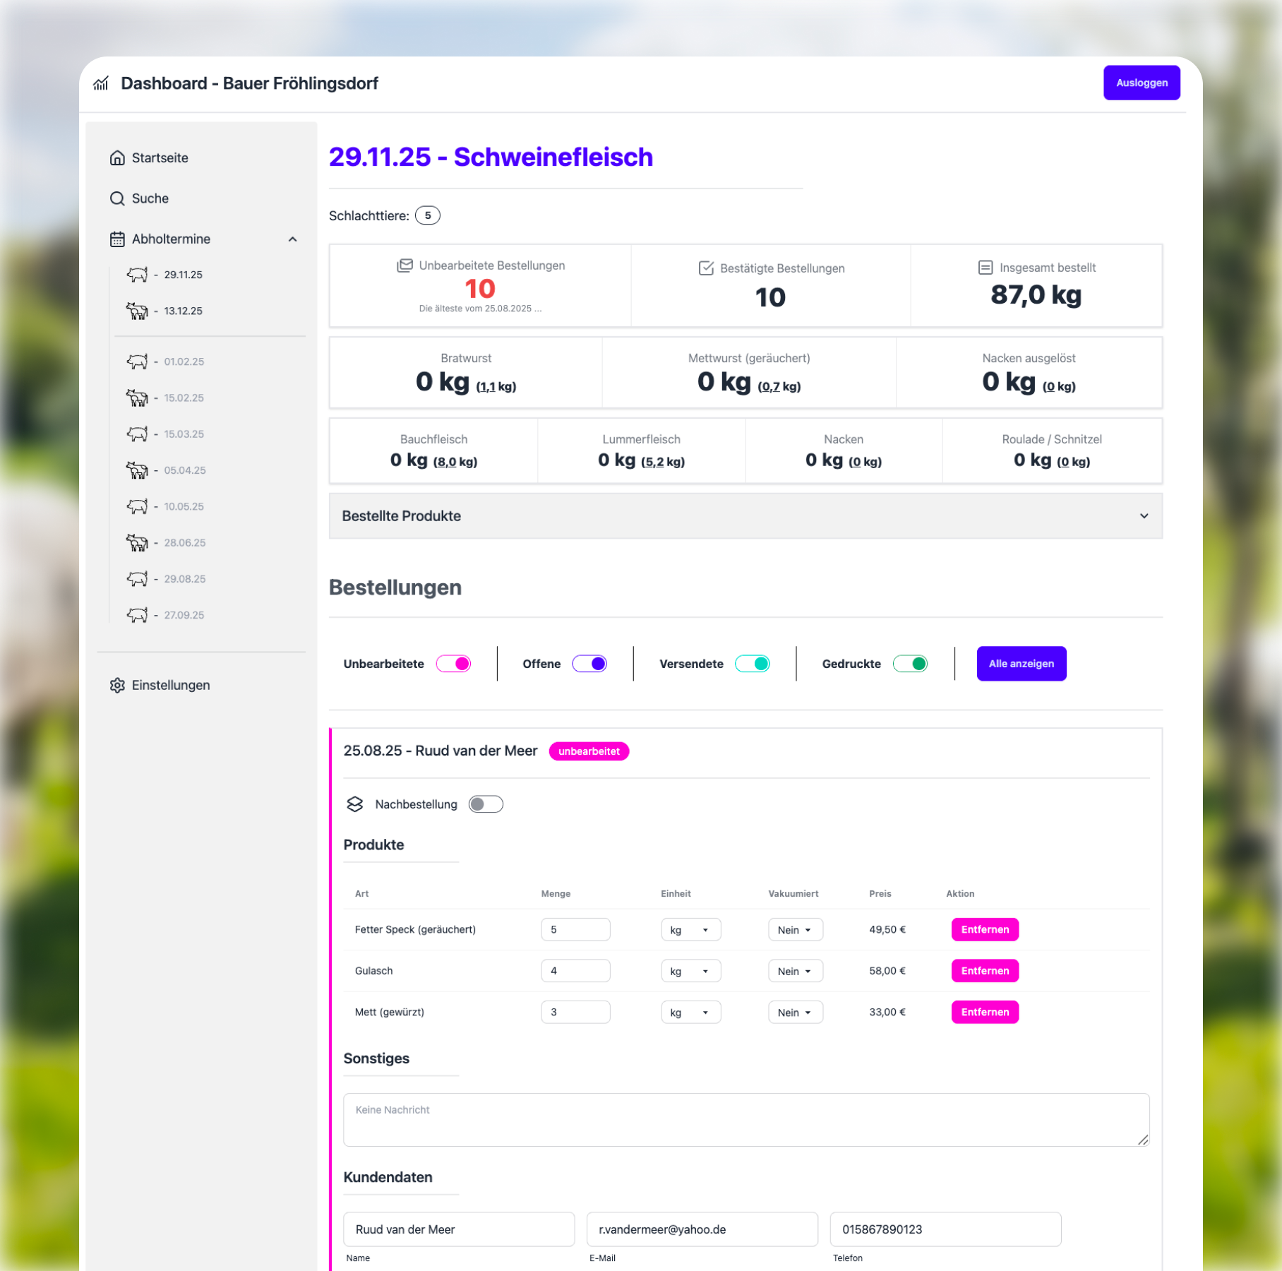This screenshot has width=1282, height=1271.
Task: Expand the Bestellte Produkte section
Action: 745,516
